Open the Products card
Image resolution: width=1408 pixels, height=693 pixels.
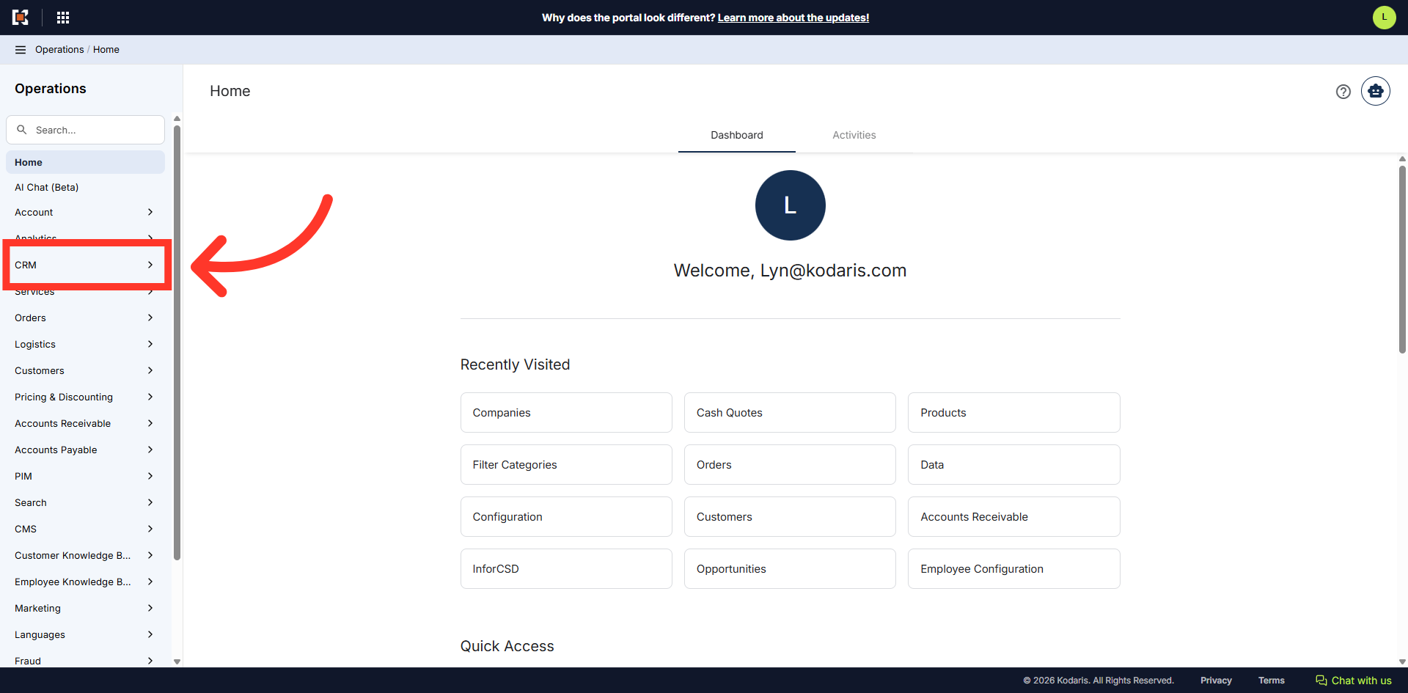pos(1013,413)
